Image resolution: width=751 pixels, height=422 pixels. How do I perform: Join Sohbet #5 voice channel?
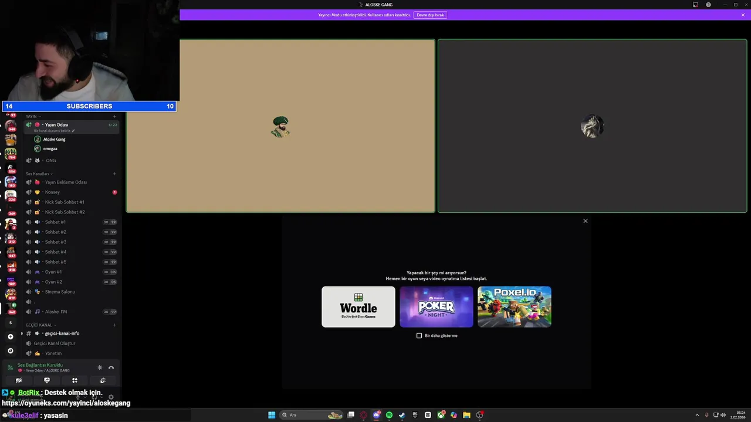click(x=72, y=262)
